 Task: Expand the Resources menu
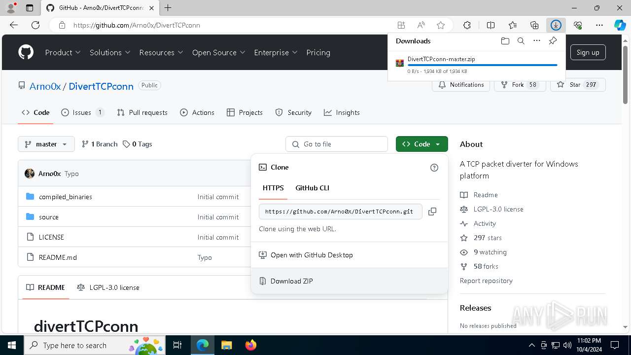(x=161, y=52)
